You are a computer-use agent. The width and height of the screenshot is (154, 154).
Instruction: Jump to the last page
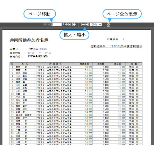click(x=74, y=24)
